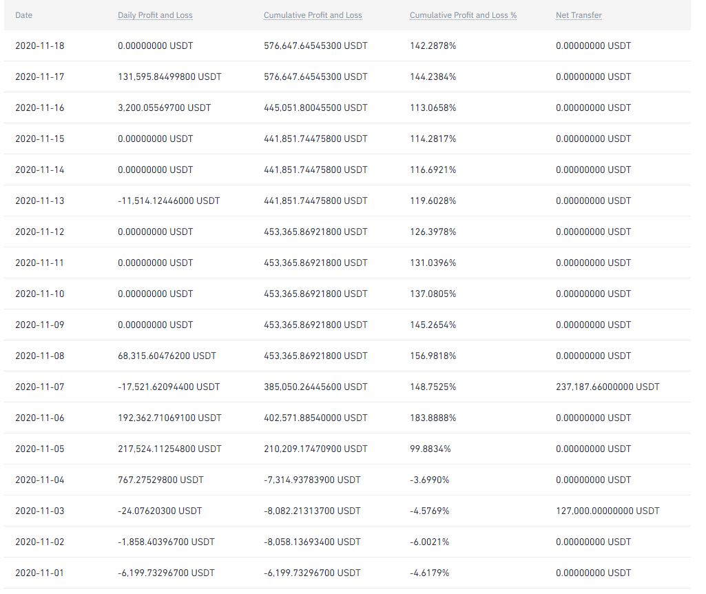Click daily profit 217,524.11254800 USDT
Screen dimensions: 706x594
169,449
